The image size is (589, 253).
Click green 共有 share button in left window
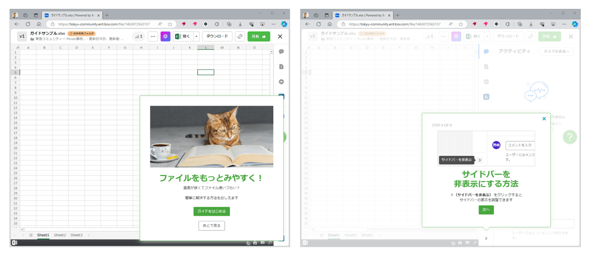click(x=259, y=36)
